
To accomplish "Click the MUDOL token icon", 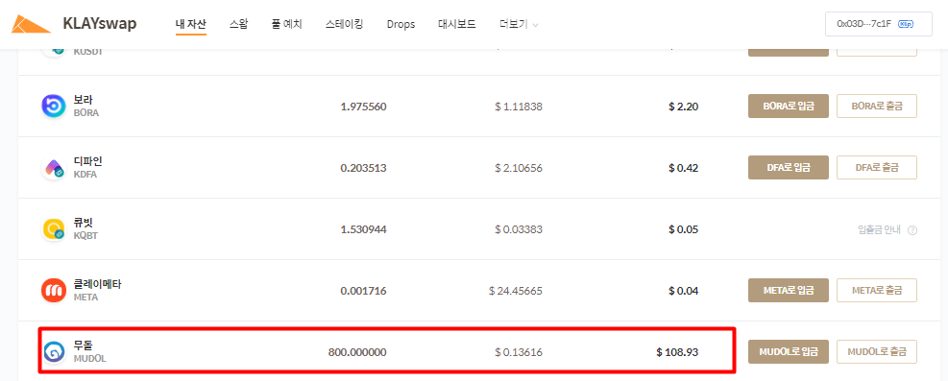I will [53, 352].
